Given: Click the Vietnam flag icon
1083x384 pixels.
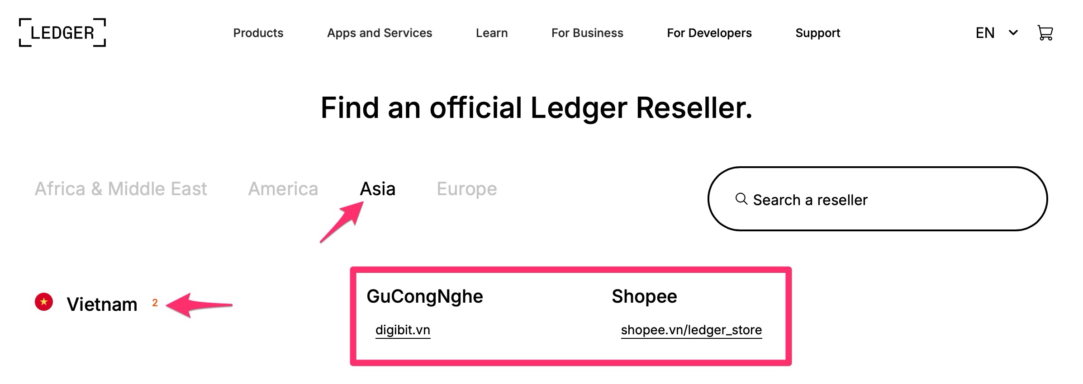Looking at the screenshot, I should 44,302.
